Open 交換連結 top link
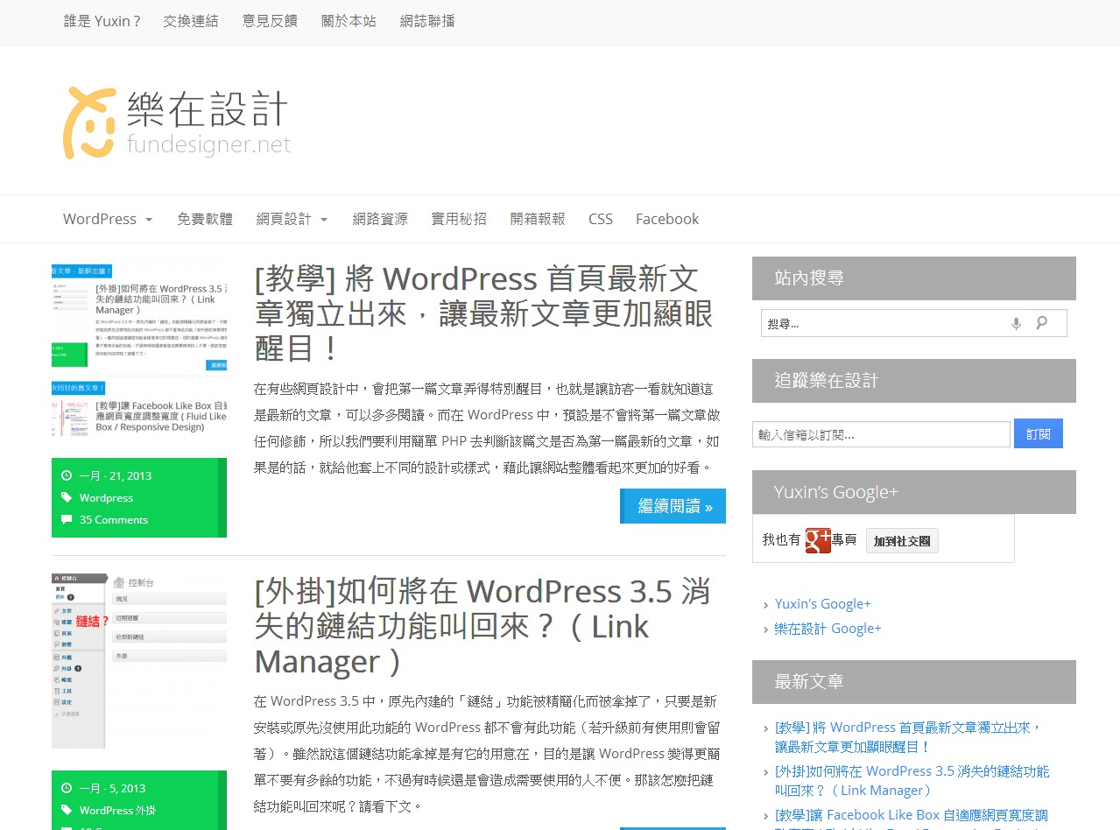 coord(191,21)
